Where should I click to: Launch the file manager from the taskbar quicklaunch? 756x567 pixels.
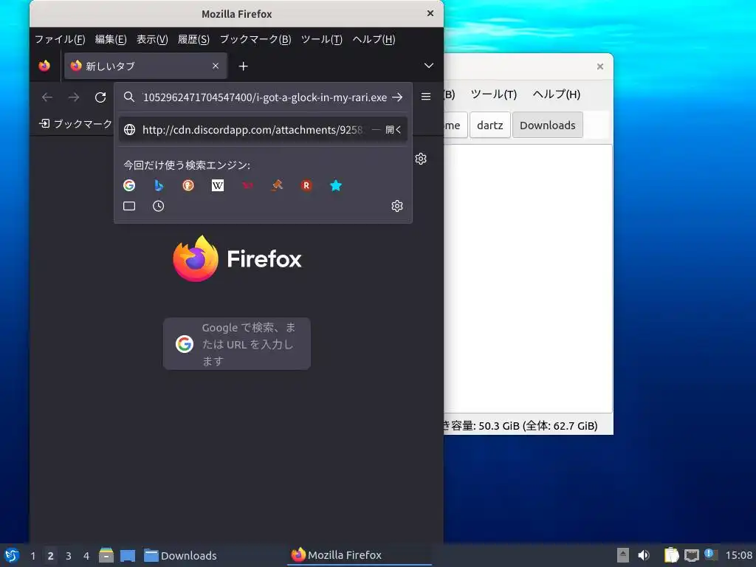pyautogui.click(x=106, y=555)
